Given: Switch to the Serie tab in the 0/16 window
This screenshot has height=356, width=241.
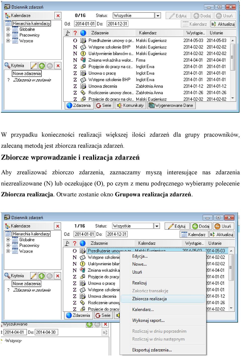Looking at the screenshot, I should [x=104, y=105].
